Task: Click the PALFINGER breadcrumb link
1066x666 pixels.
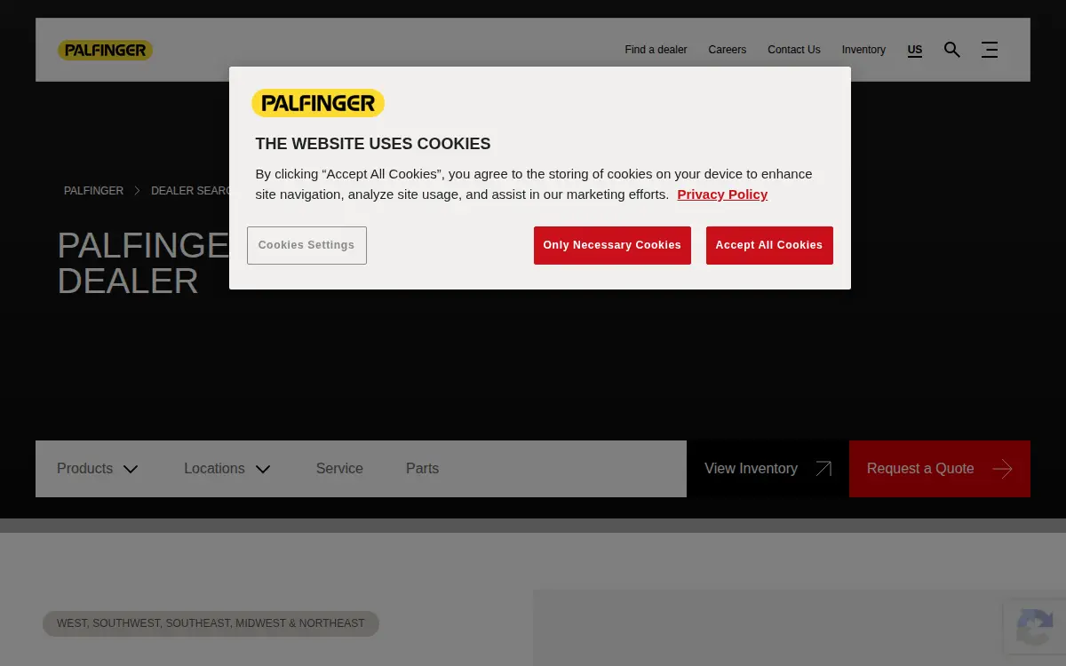Action: pyautogui.click(x=93, y=191)
